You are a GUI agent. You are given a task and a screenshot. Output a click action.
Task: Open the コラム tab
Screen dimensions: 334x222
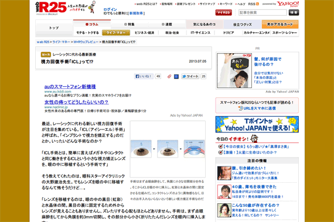92,24
